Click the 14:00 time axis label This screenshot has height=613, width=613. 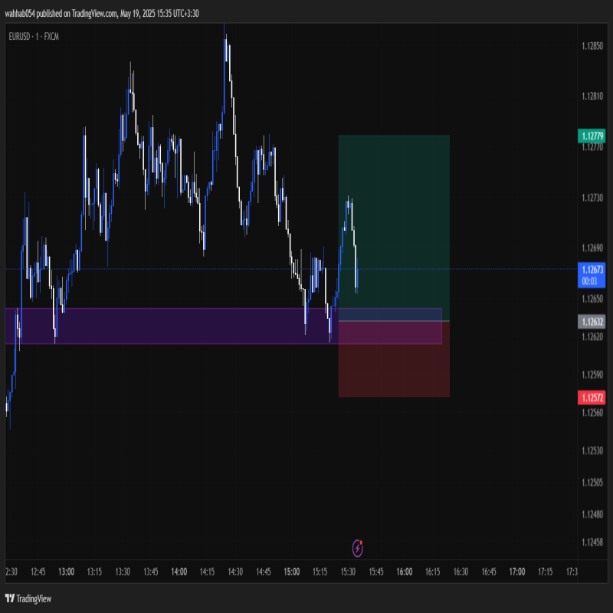[179, 572]
